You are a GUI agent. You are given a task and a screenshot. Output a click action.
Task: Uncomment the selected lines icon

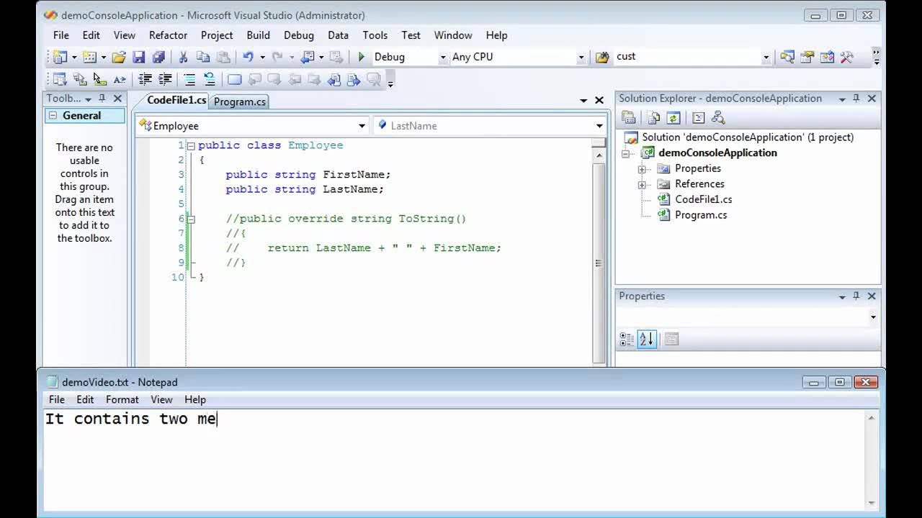click(210, 80)
